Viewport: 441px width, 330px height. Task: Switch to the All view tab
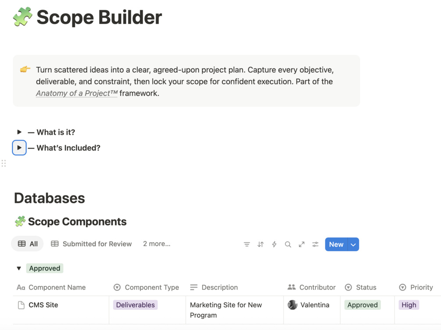[x=28, y=244]
